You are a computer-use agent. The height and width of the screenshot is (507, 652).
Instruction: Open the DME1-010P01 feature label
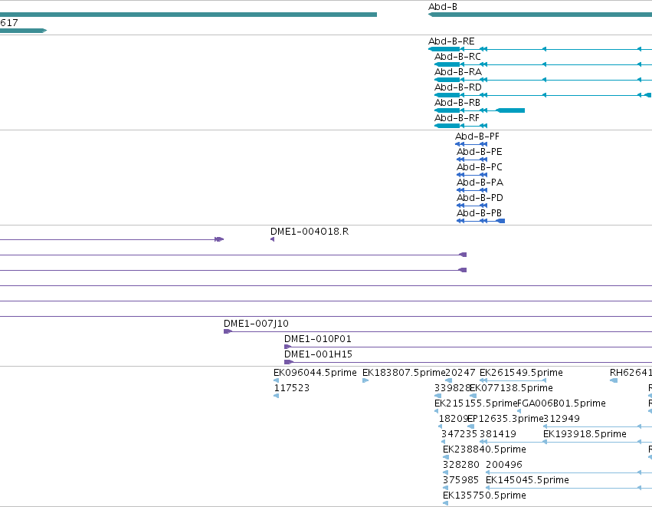tap(318, 339)
